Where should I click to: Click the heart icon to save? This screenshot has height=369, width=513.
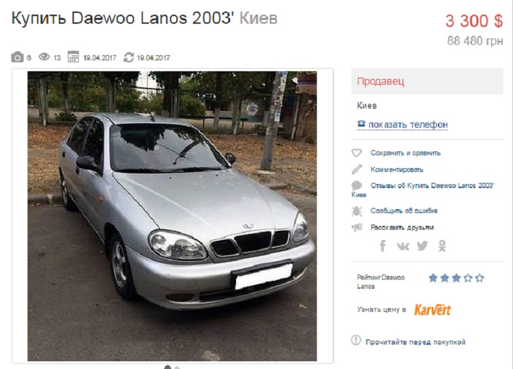(357, 153)
